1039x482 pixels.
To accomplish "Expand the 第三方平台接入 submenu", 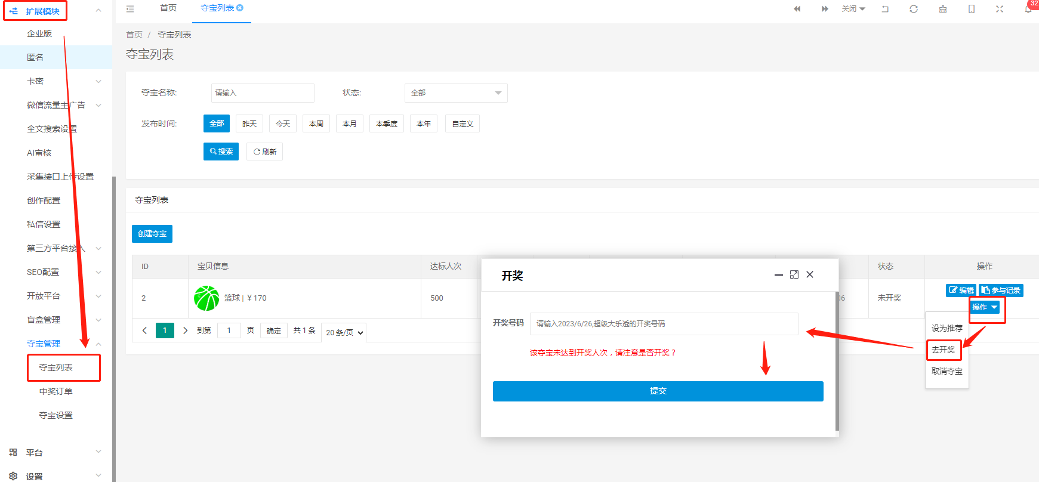I will [98, 248].
